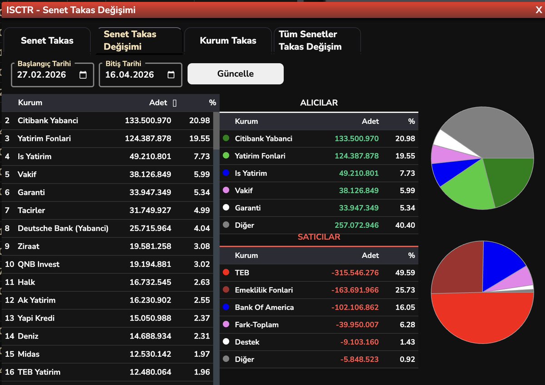Viewport: 545px width, 385px height.
Task: Click Fark-Toplam value -39.950.007
Action: (357, 325)
